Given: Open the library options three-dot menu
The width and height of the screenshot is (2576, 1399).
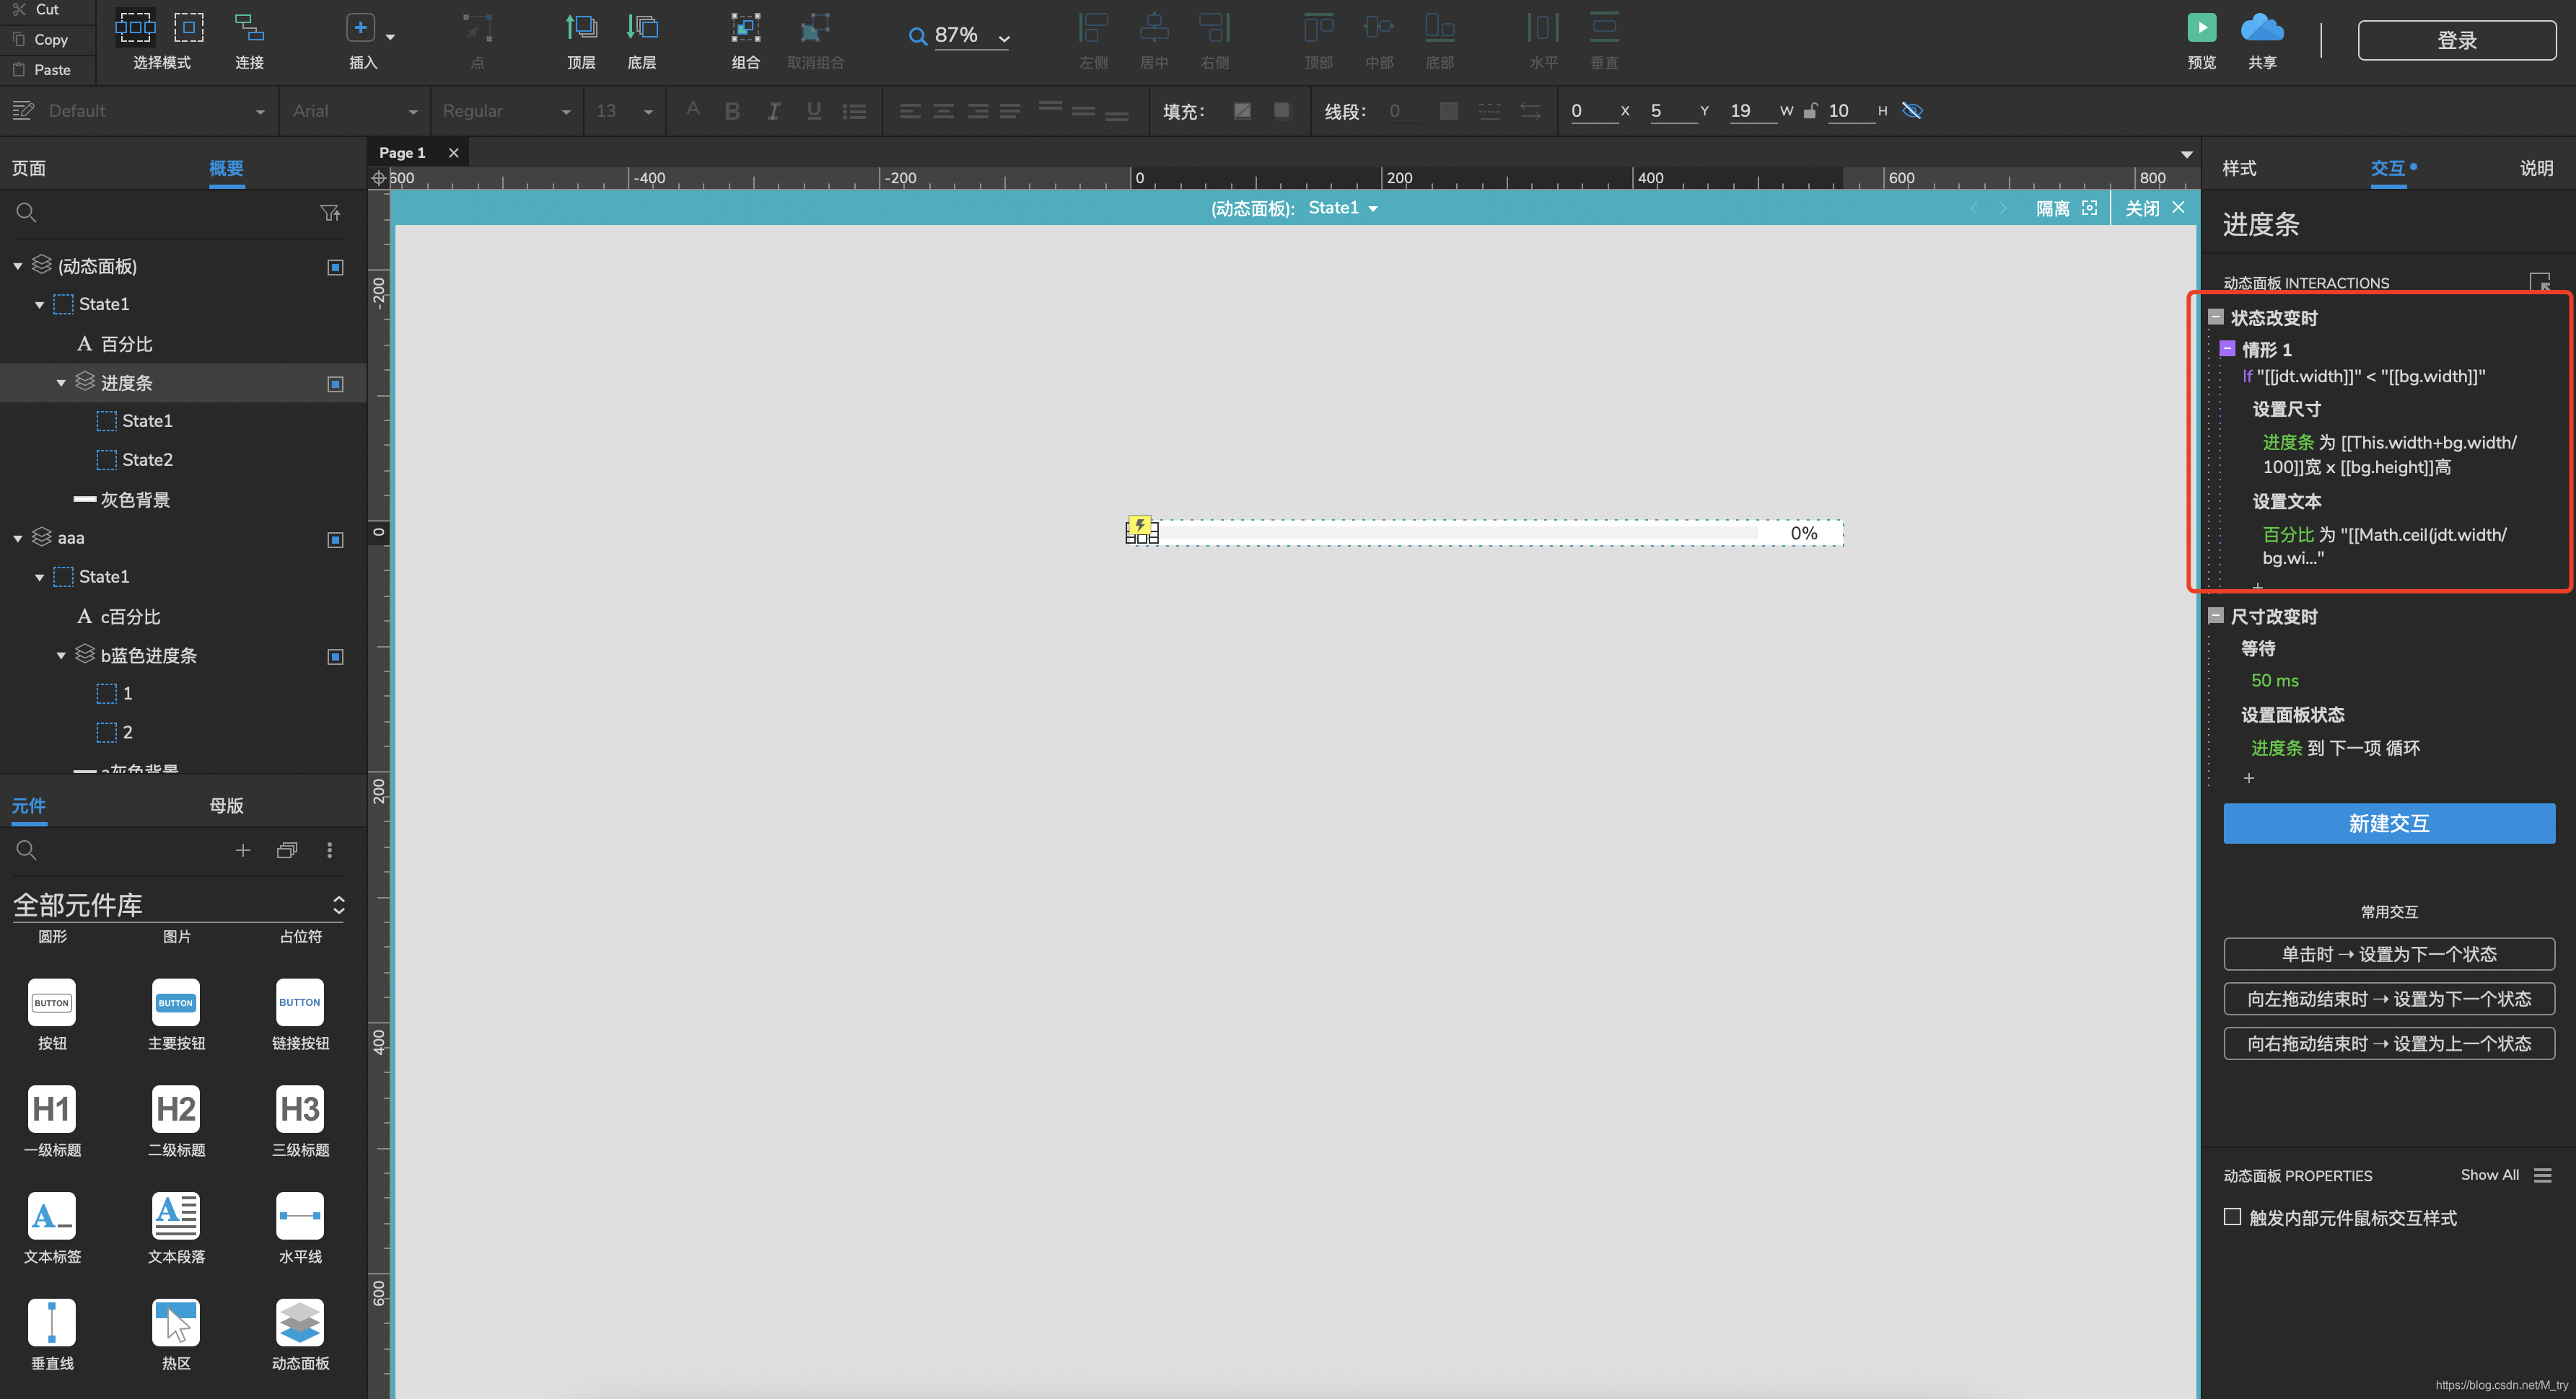Looking at the screenshot, I should 330,850.
